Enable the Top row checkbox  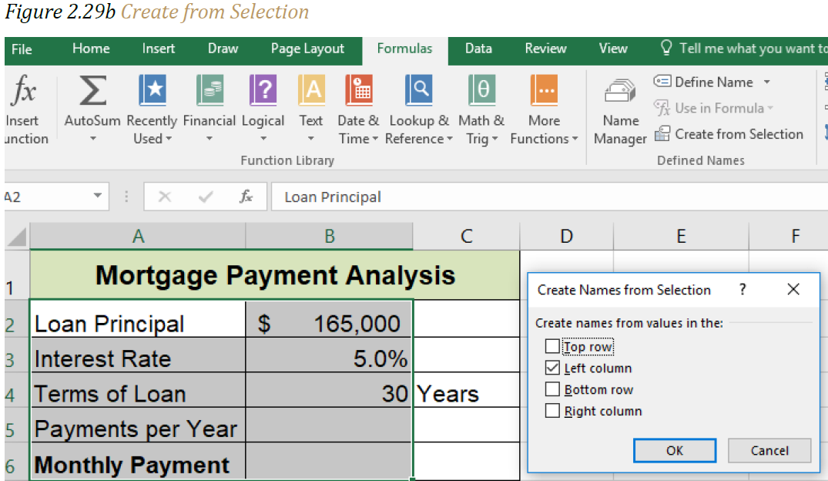[x=552, y=346]
